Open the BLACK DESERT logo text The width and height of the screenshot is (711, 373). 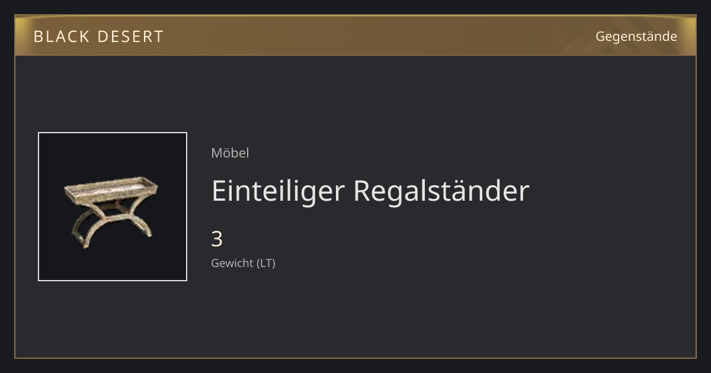click(98, 37)
